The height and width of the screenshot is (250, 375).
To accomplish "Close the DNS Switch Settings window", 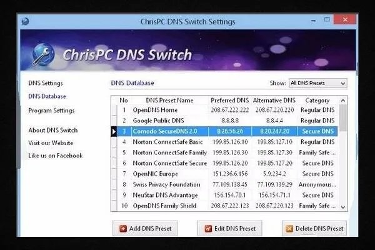I will pyautogui.click(x=345, y=19).
